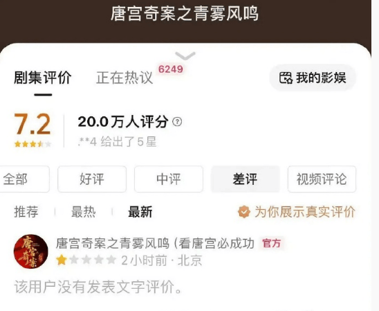This screenshot has width=379, height=311.
Task: Tap the 6249 hot discussion count badge
Action: click(x=171, y=69)
